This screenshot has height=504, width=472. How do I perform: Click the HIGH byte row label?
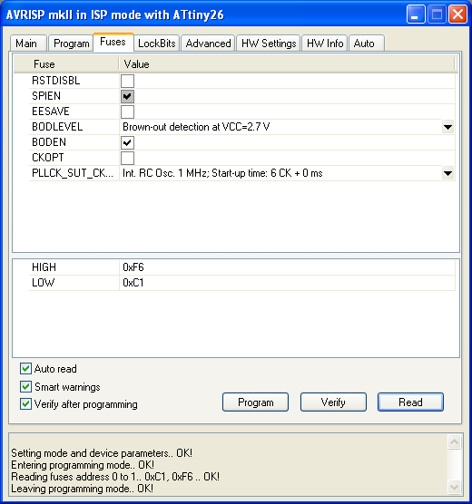(x=44, y=267)
